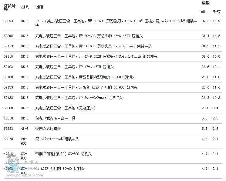Image resolution: width=226 pixels, height=181 pixels.
Task: Click the 型号 column header
Action: pyautogui.click(x=25, y=7)
